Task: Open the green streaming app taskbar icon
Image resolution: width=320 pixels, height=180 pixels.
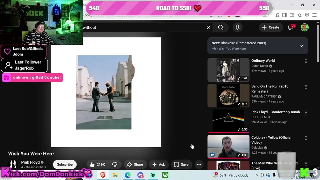Action: click(x=153, y=175)
